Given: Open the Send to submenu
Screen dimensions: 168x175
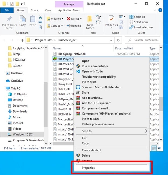Looking at the screenshot, I should coord(112,131).
